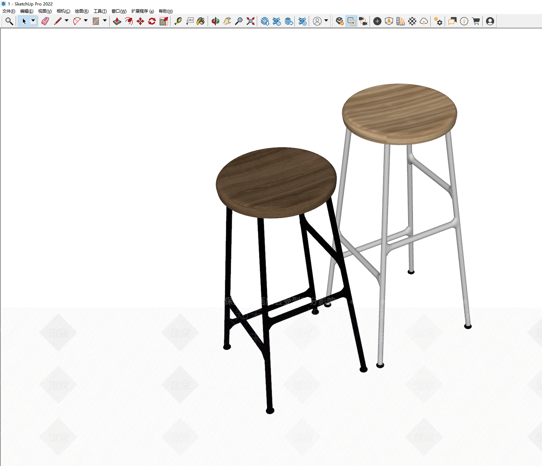Open the orange-black gears settings icon
Viewport: 542px width, 466px height.
(438, 21)
